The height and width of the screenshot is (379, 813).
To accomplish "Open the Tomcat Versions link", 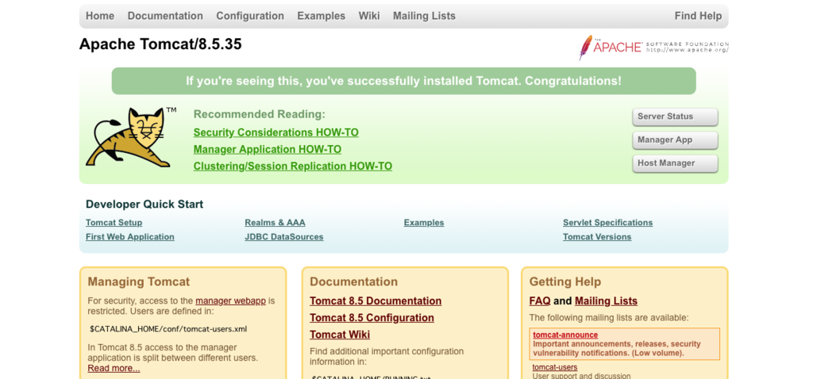I will coord(597,237).
